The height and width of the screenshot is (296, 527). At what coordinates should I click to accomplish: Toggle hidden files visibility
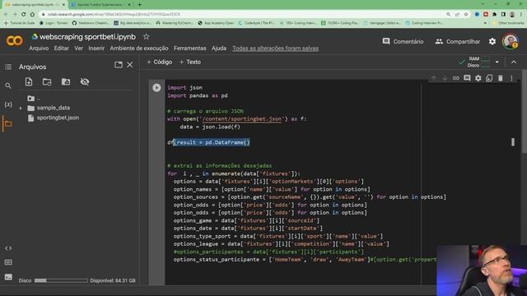click(x=85, y=81)
